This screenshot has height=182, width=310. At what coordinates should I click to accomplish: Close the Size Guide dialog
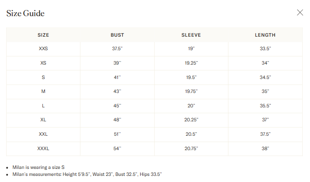coord(300,13)
